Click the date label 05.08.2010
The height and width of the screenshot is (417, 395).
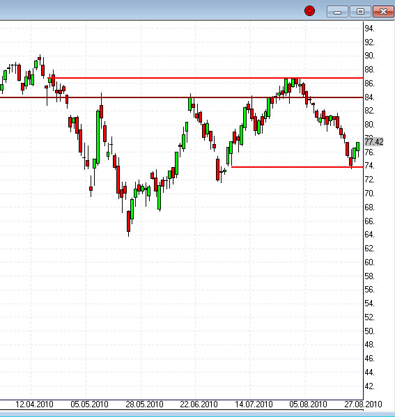(308, 404)
